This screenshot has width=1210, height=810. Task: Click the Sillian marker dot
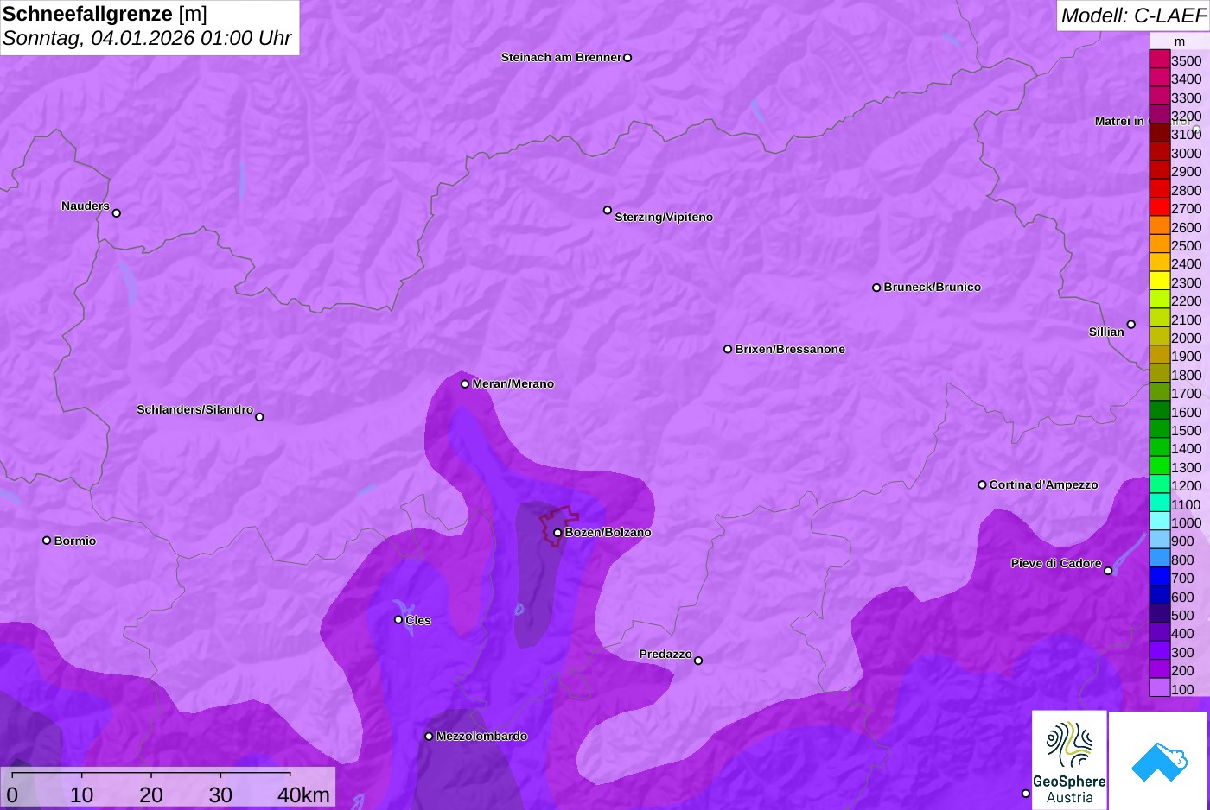pos(1131,325)
